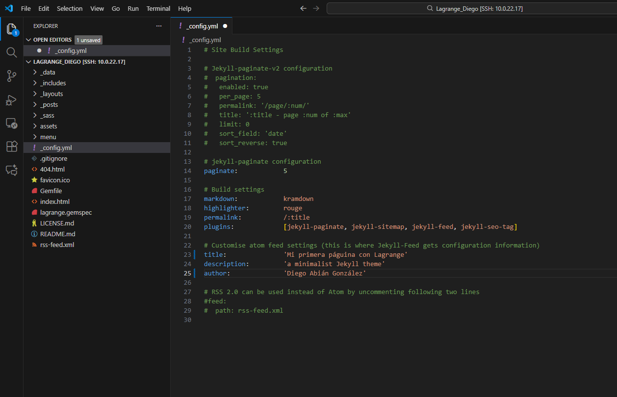
Task: Expand the _layouts folder
Action: coord(51,94)
